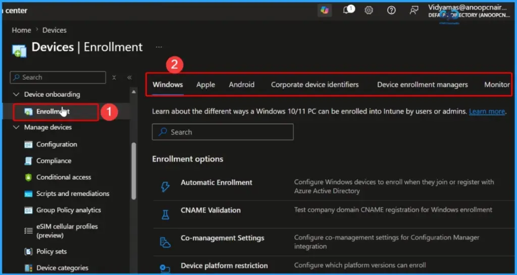The image size is (517, 275).
Task: Open the settings gear
Action: click(369, 10)
